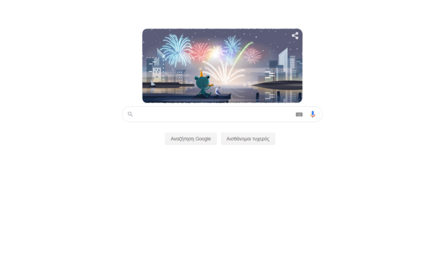Click the large blue firework burst
This screenshot has width=448, height=263.
[176, 50]
